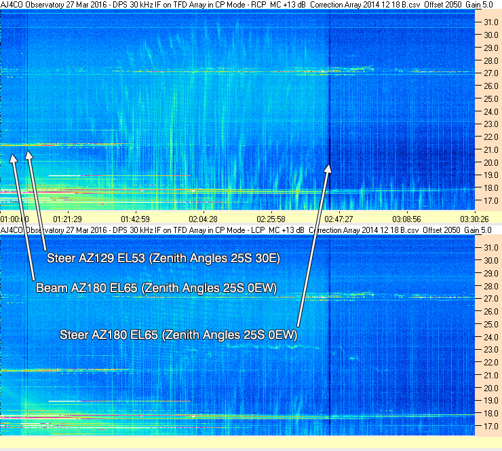The image size is (502, 451).
Task: Click the 30.0 frequency tick on LCP scale
Action: (490, 261)
